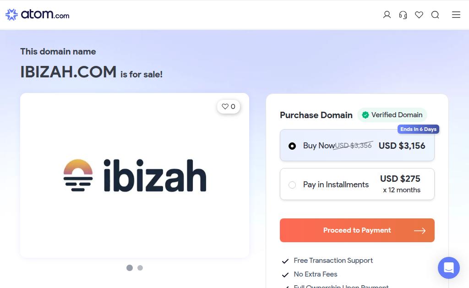469x288 pixels.
Task: Open the hamburger menu
Action: (456, 15)
